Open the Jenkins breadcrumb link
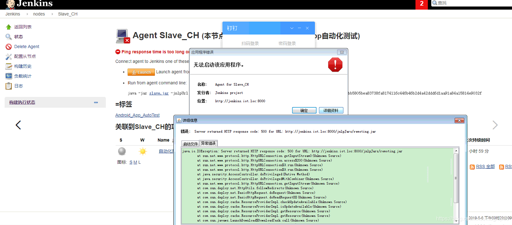The image size is (512, 225). pyautogui.click(x=13, y=14)
